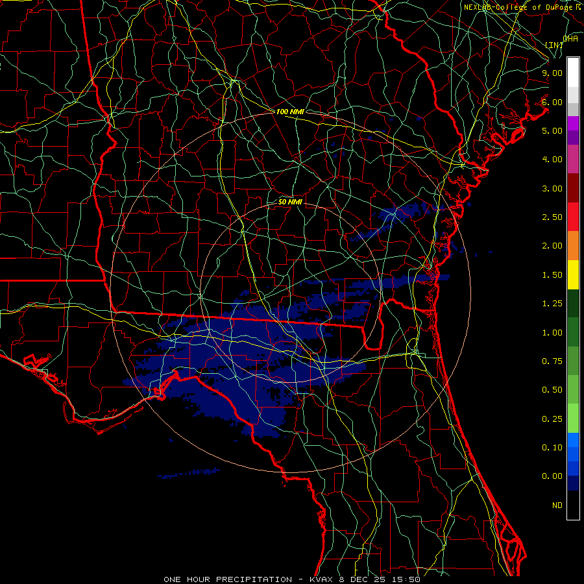
Task: Click the [IN] units label
Action: [x=554, y=45]
